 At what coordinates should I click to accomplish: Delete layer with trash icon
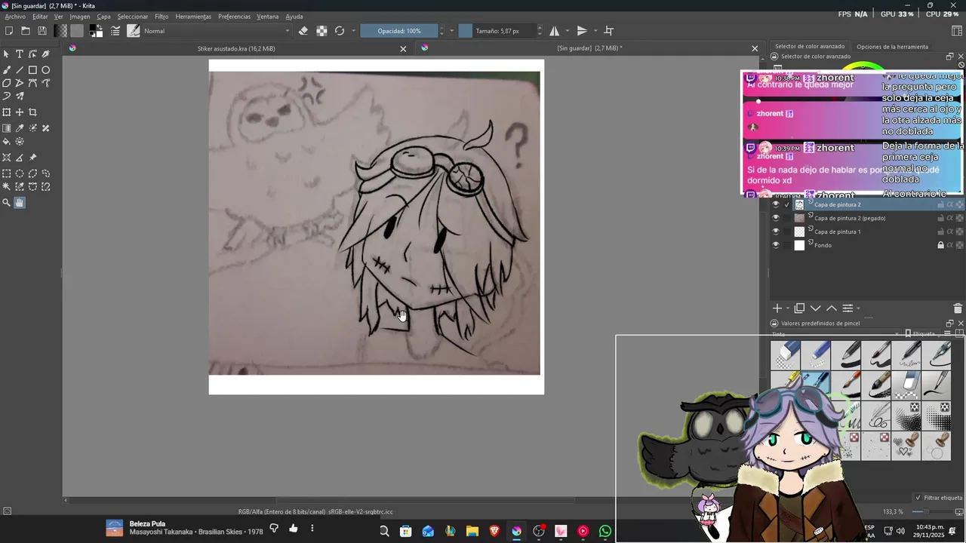pyautogui.click(x=958, y=308)
